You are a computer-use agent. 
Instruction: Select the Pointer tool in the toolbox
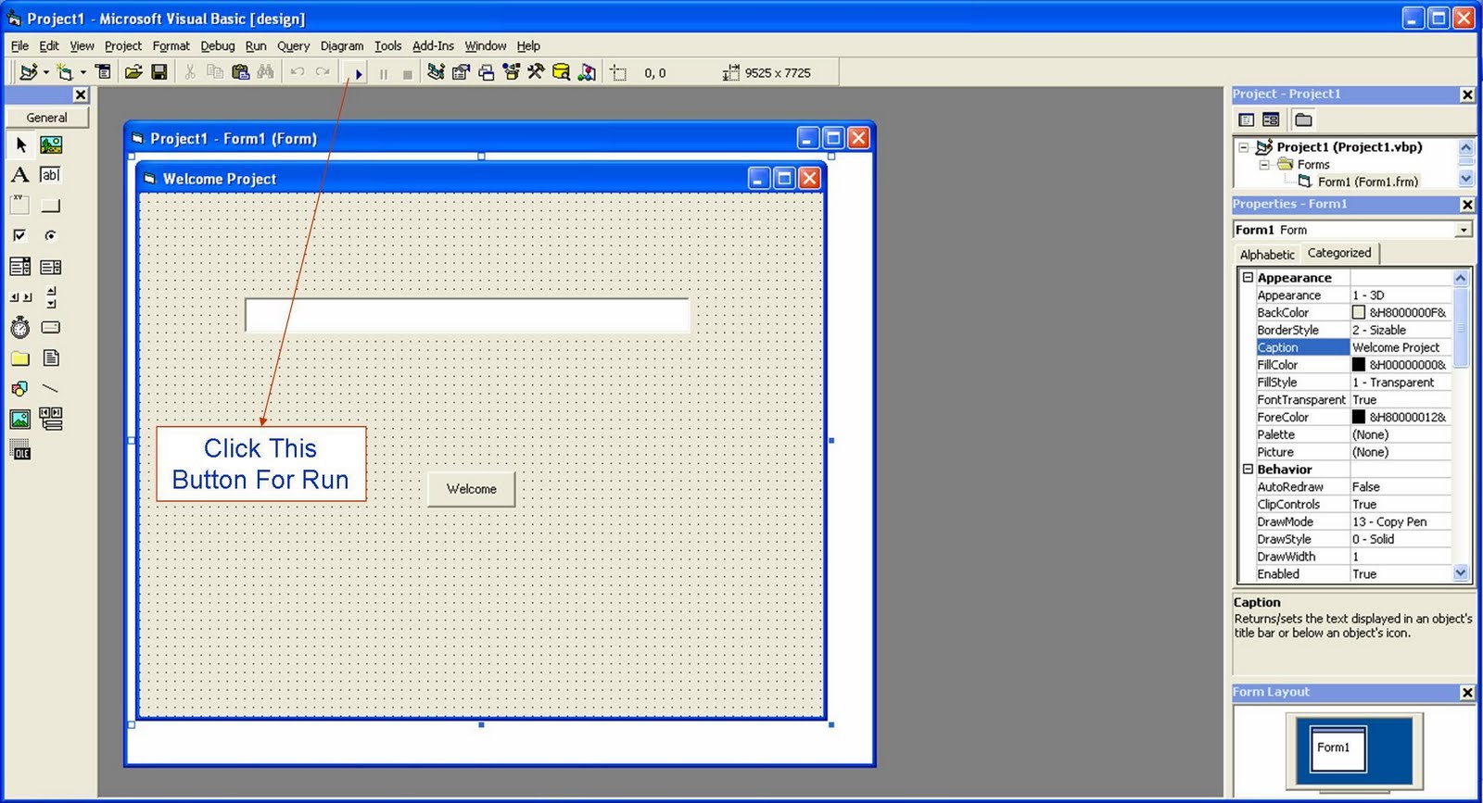point(20,144)
